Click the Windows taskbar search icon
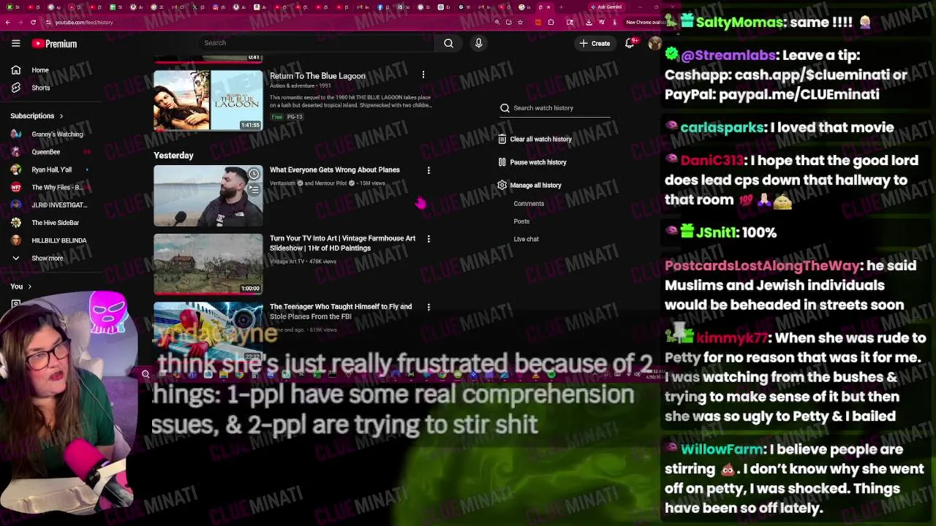This screenshot has height=526, width=936. [146, 375]
